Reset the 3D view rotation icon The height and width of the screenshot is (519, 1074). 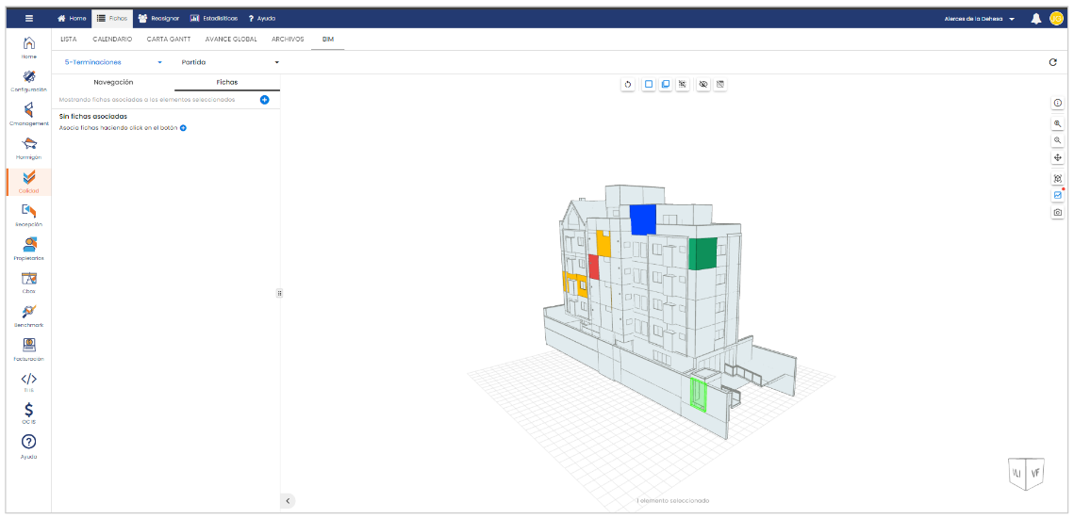click(628, 85)
